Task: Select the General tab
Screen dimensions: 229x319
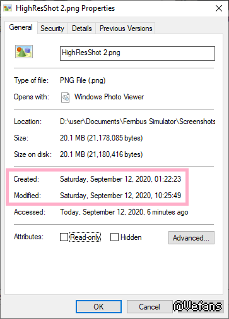Action: 21,27
